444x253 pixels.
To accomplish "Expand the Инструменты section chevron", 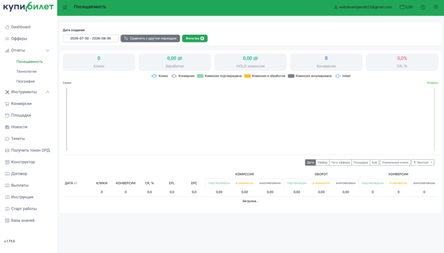I will [x=48, y=92].
